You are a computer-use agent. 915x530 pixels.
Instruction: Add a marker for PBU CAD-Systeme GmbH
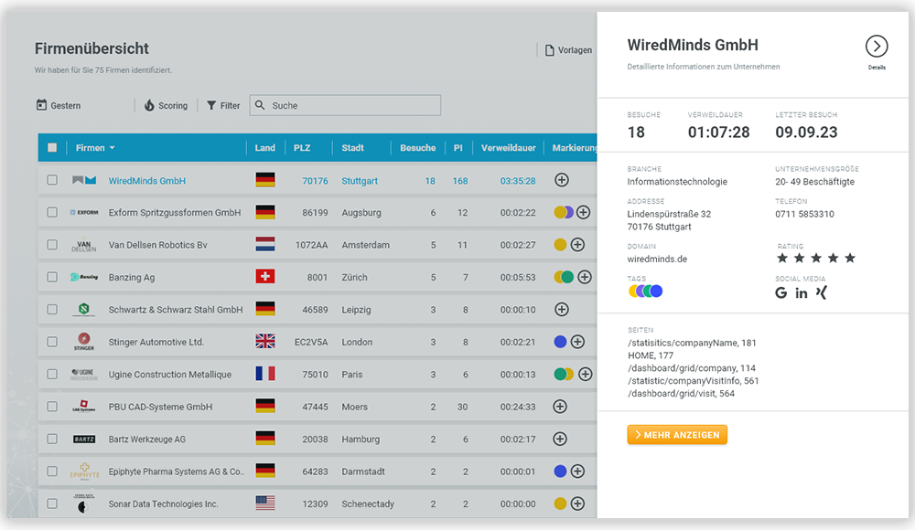[560, 407]
